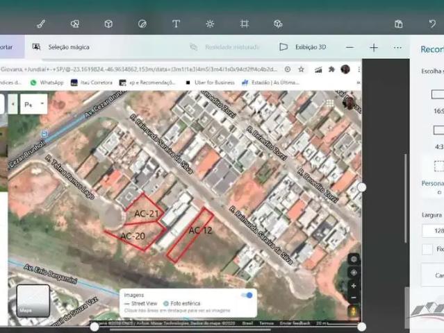Click the map zoom in plus button
Screen dimensions: 444x333
click(354, 286)
